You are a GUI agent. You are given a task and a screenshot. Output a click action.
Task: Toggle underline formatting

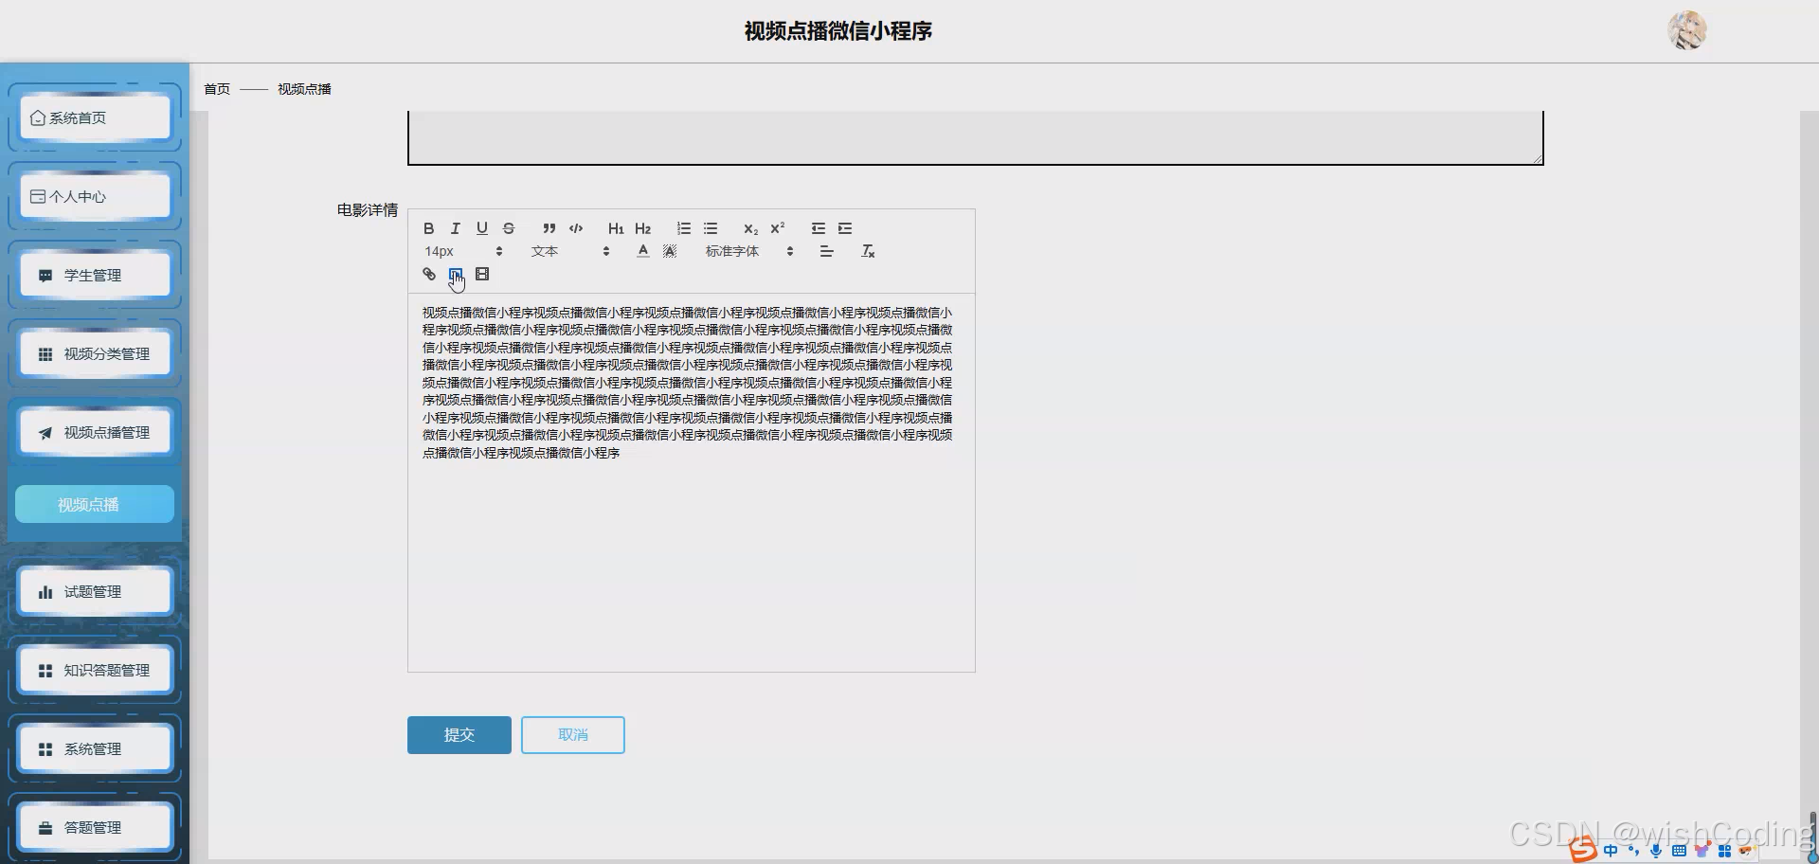point(481,228)
